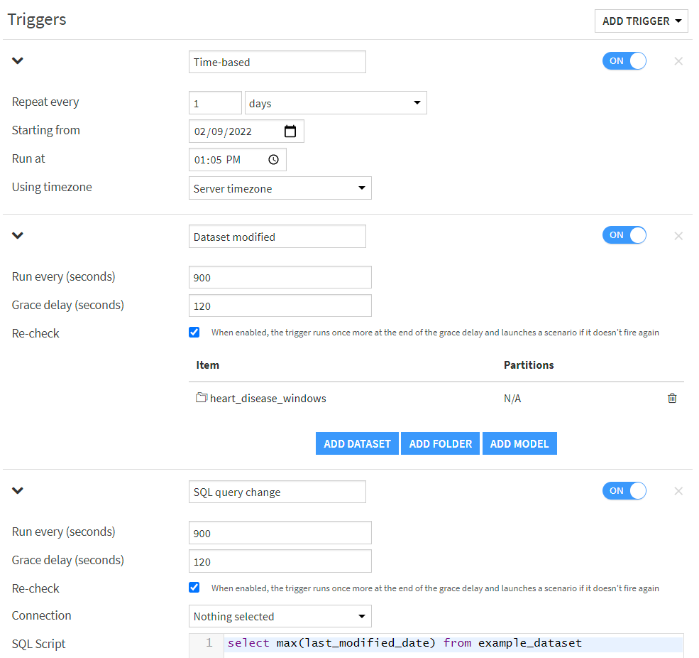699x658 pixels.
Task: Open the ADD TRIGGER dropdown button
Action: pos(641,21)
